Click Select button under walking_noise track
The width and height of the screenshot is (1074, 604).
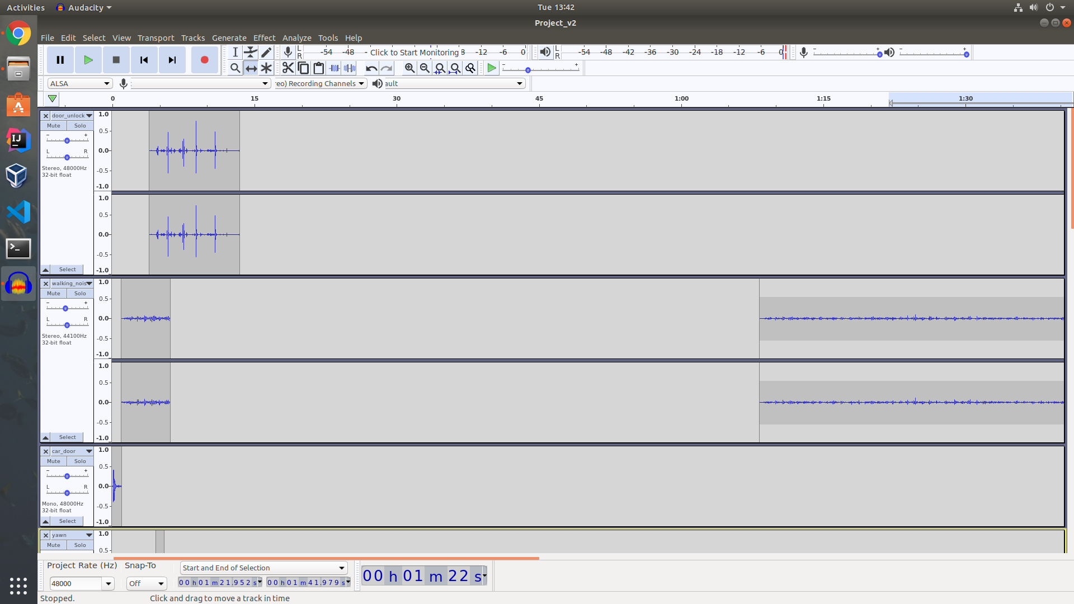pos(67,437)
